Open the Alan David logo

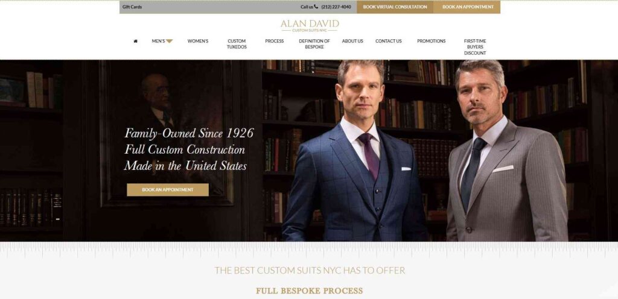coord(310,25)
